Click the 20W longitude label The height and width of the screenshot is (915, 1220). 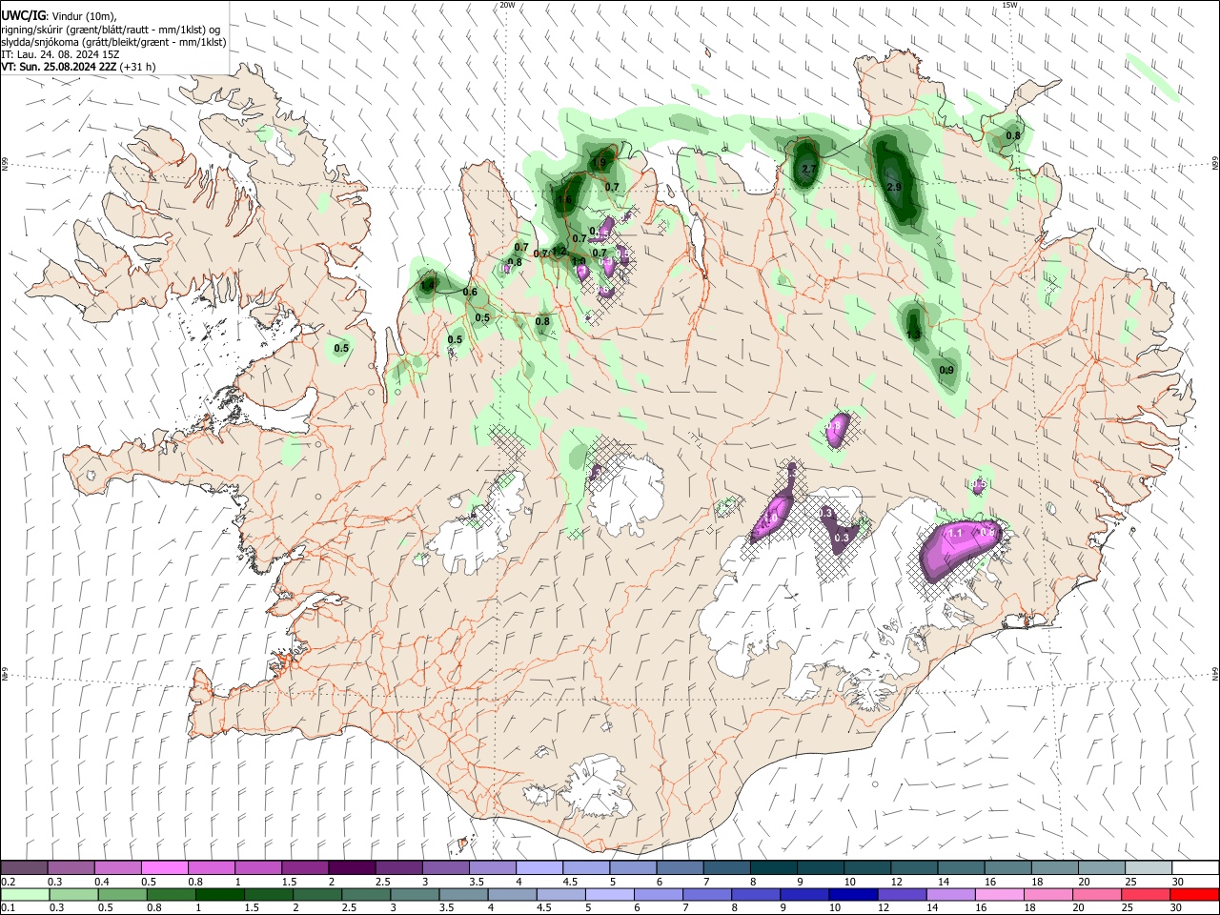click(507, 5)
